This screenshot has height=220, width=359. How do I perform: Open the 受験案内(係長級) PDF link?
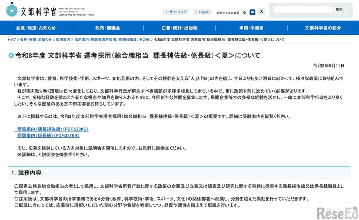pyautogui.click(x=48, y=136)
